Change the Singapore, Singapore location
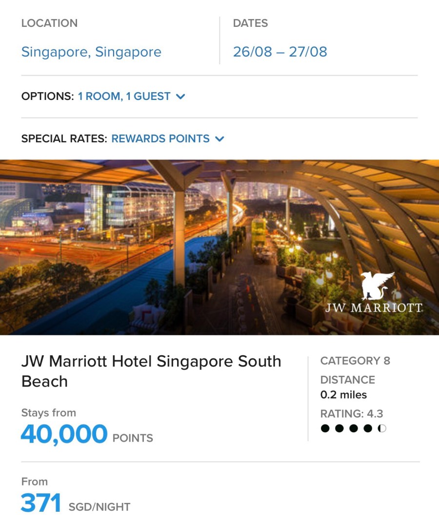This screenshot has height=522, width=439. 91,52
